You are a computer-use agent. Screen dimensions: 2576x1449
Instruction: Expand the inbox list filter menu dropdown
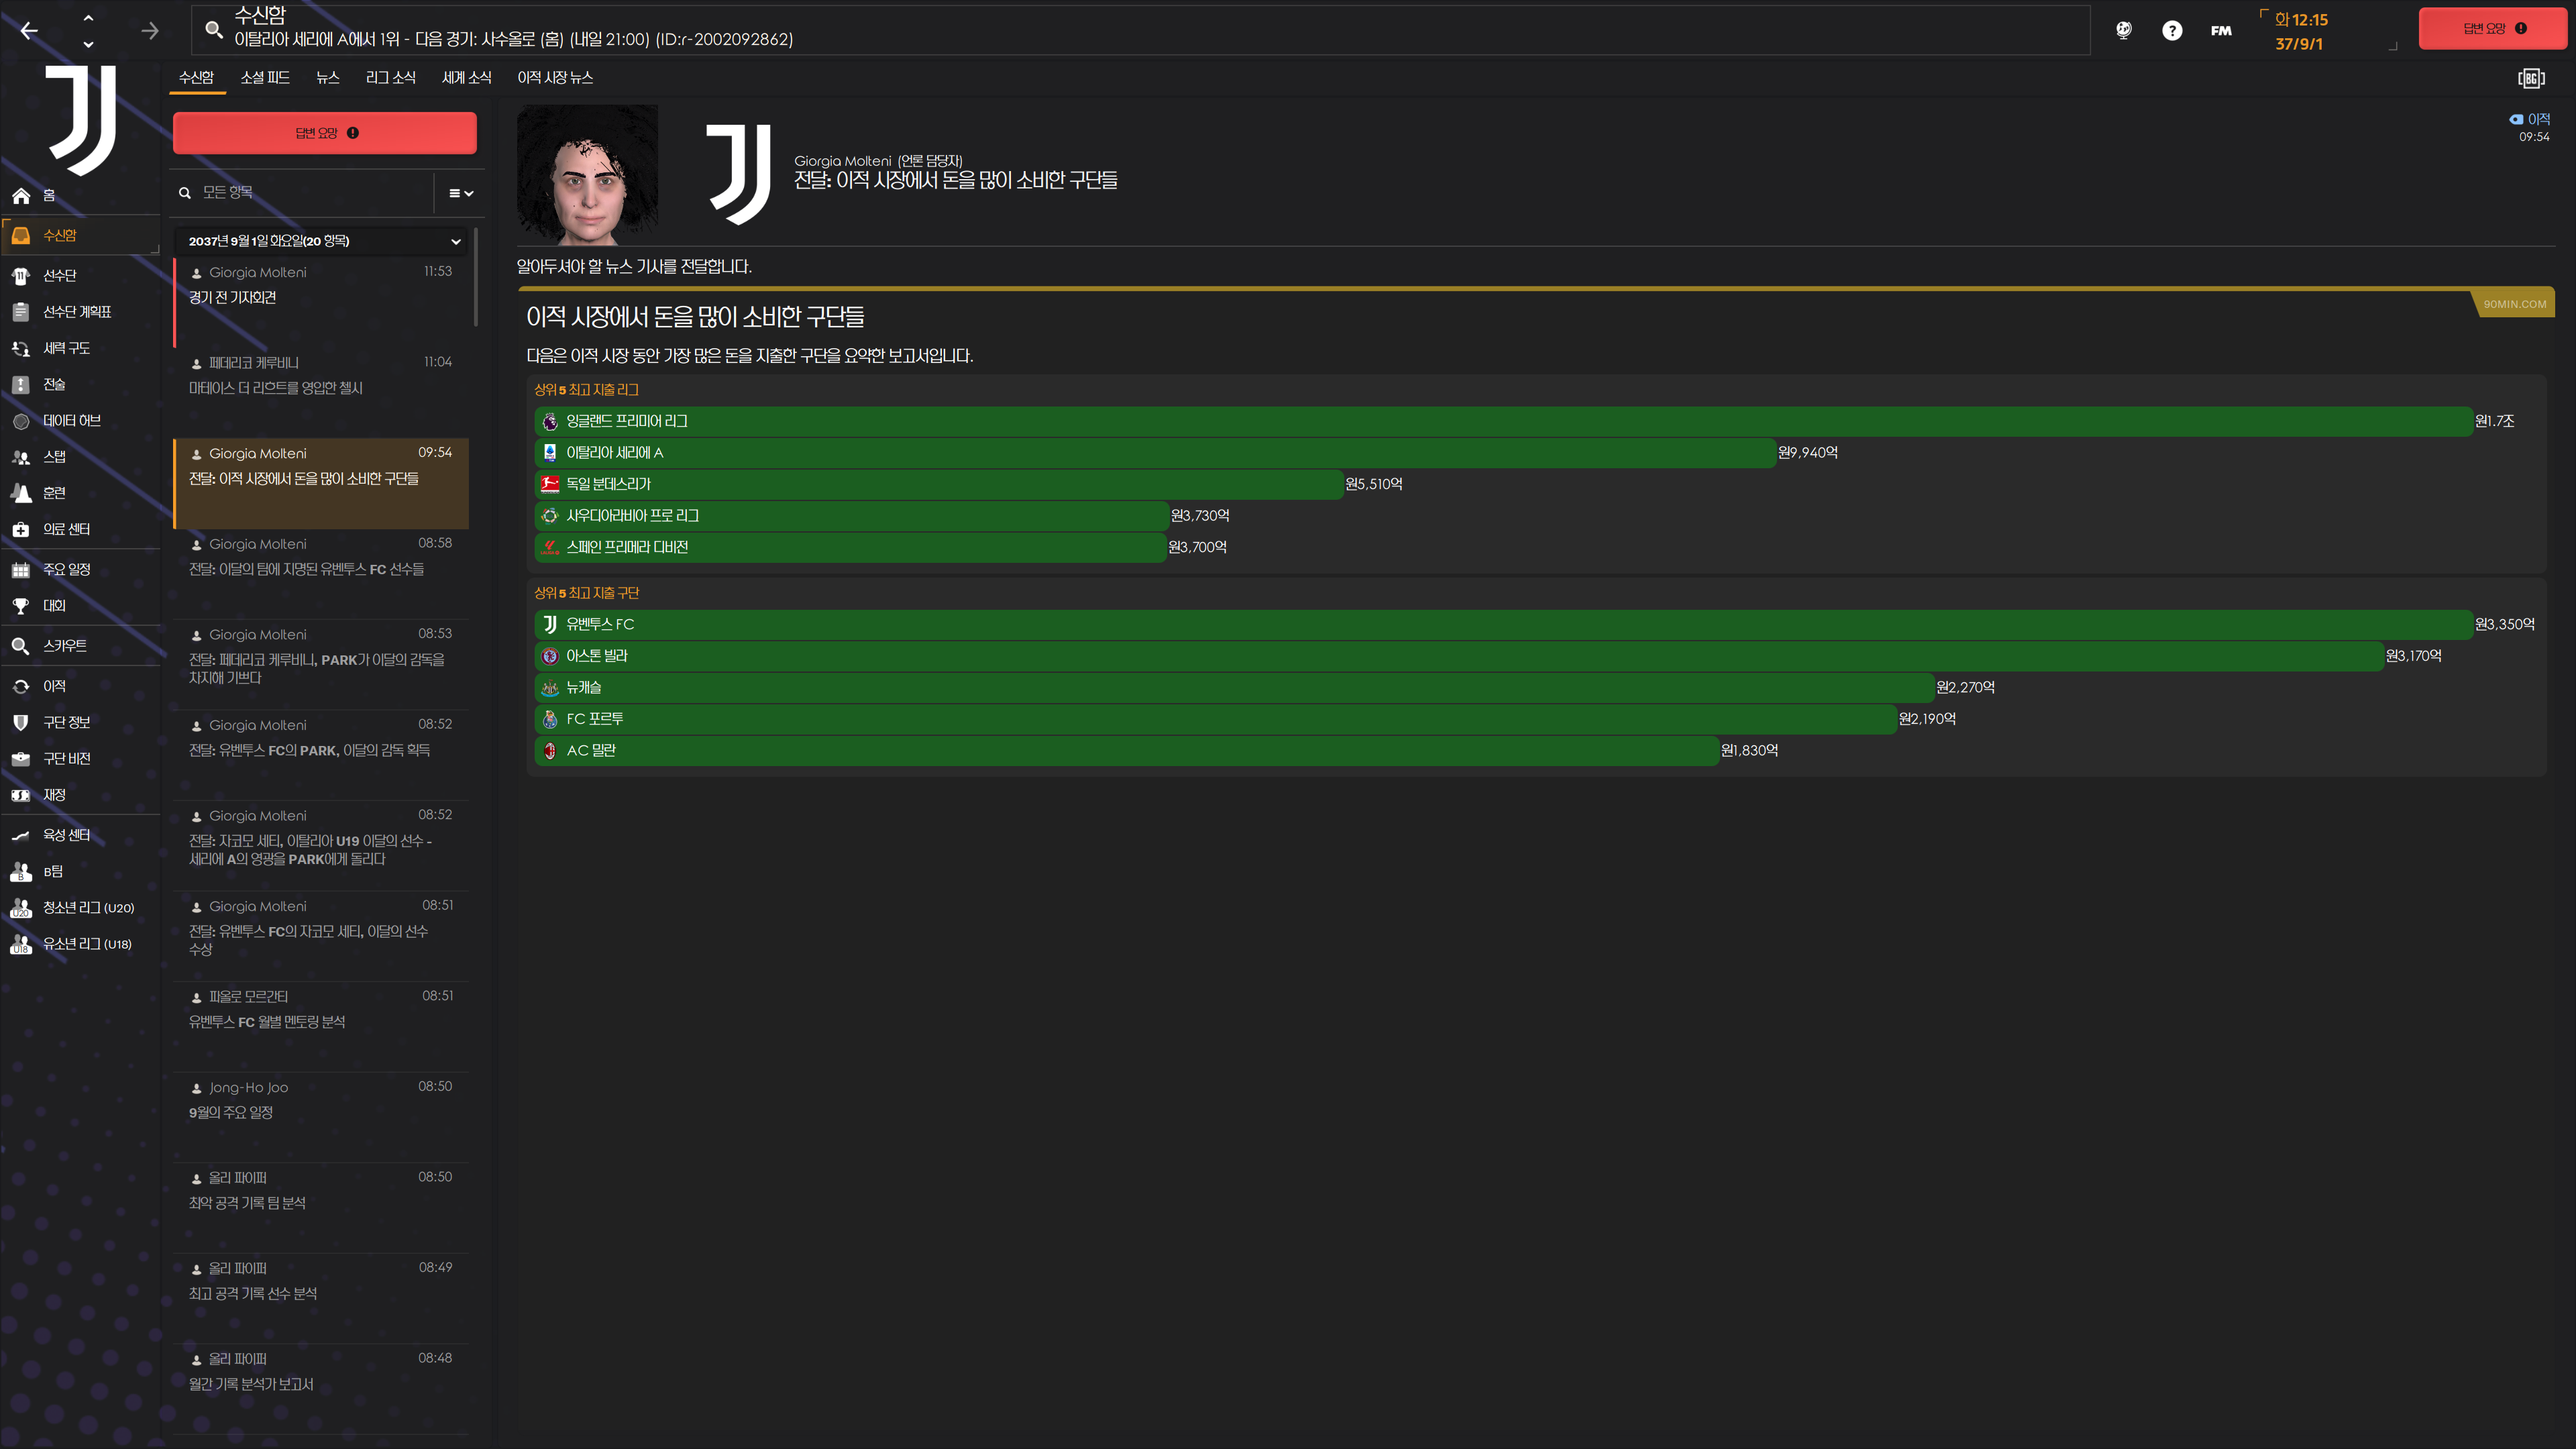[x=460, y=193]
